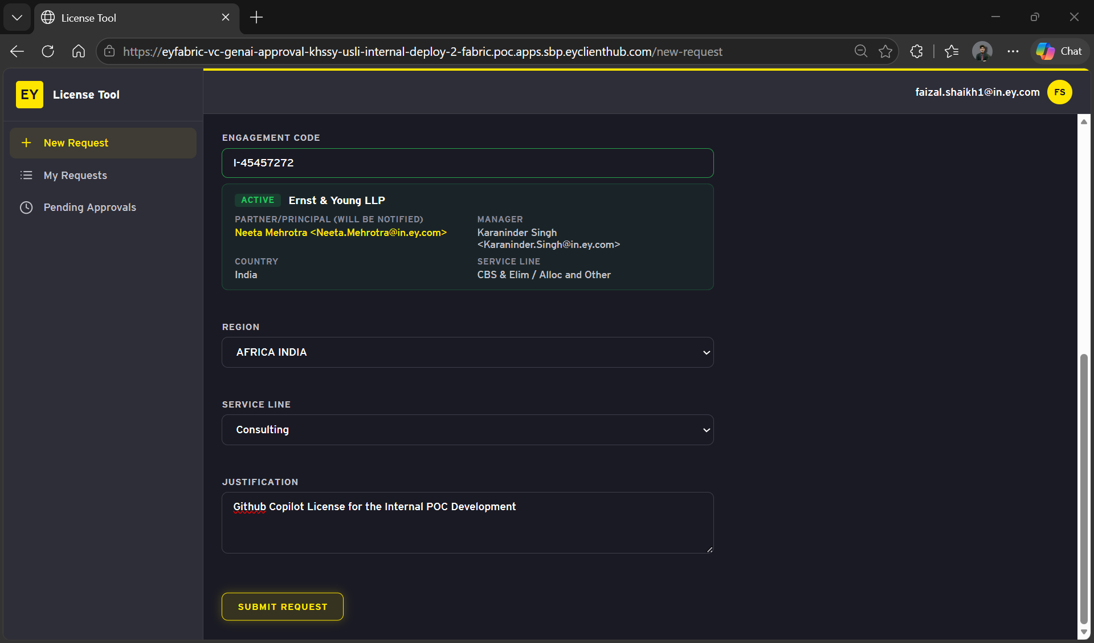Click the browser back arrow

click(x=17, y=51)
